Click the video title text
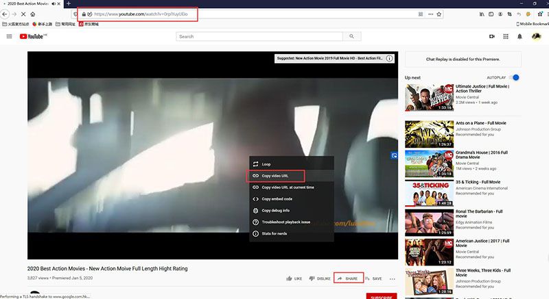The height and width of the screenshot is (299, 549). 108,269
